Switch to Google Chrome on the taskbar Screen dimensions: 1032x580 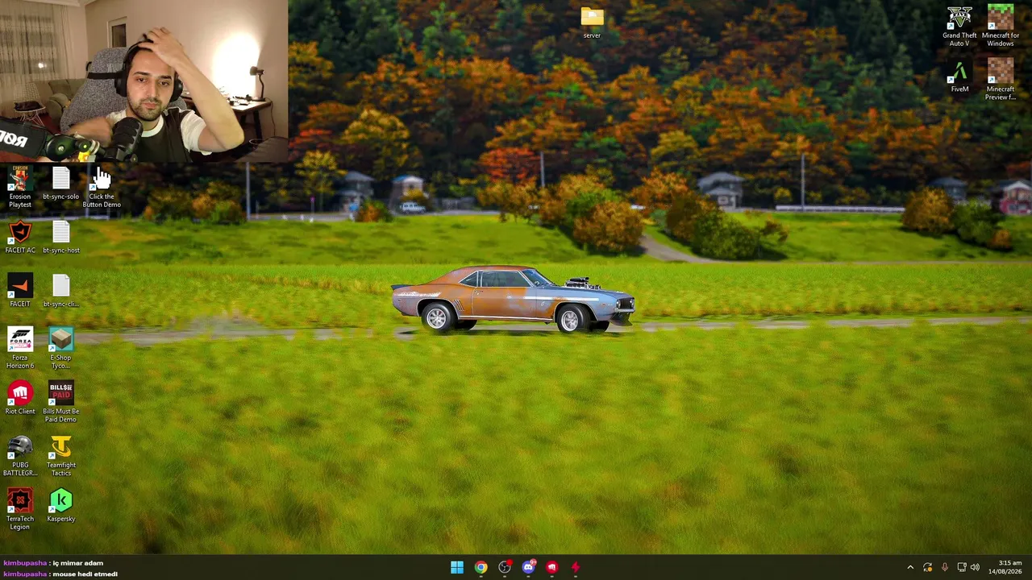481,567
